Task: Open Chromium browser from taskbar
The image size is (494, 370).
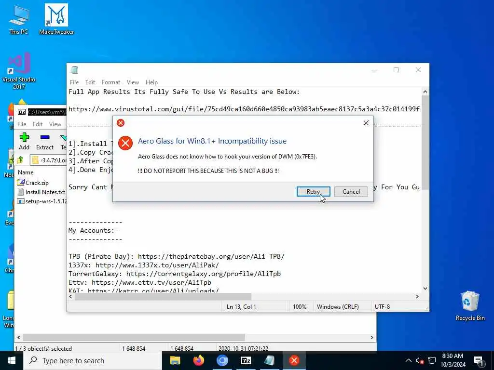Action: click(222, 360)
